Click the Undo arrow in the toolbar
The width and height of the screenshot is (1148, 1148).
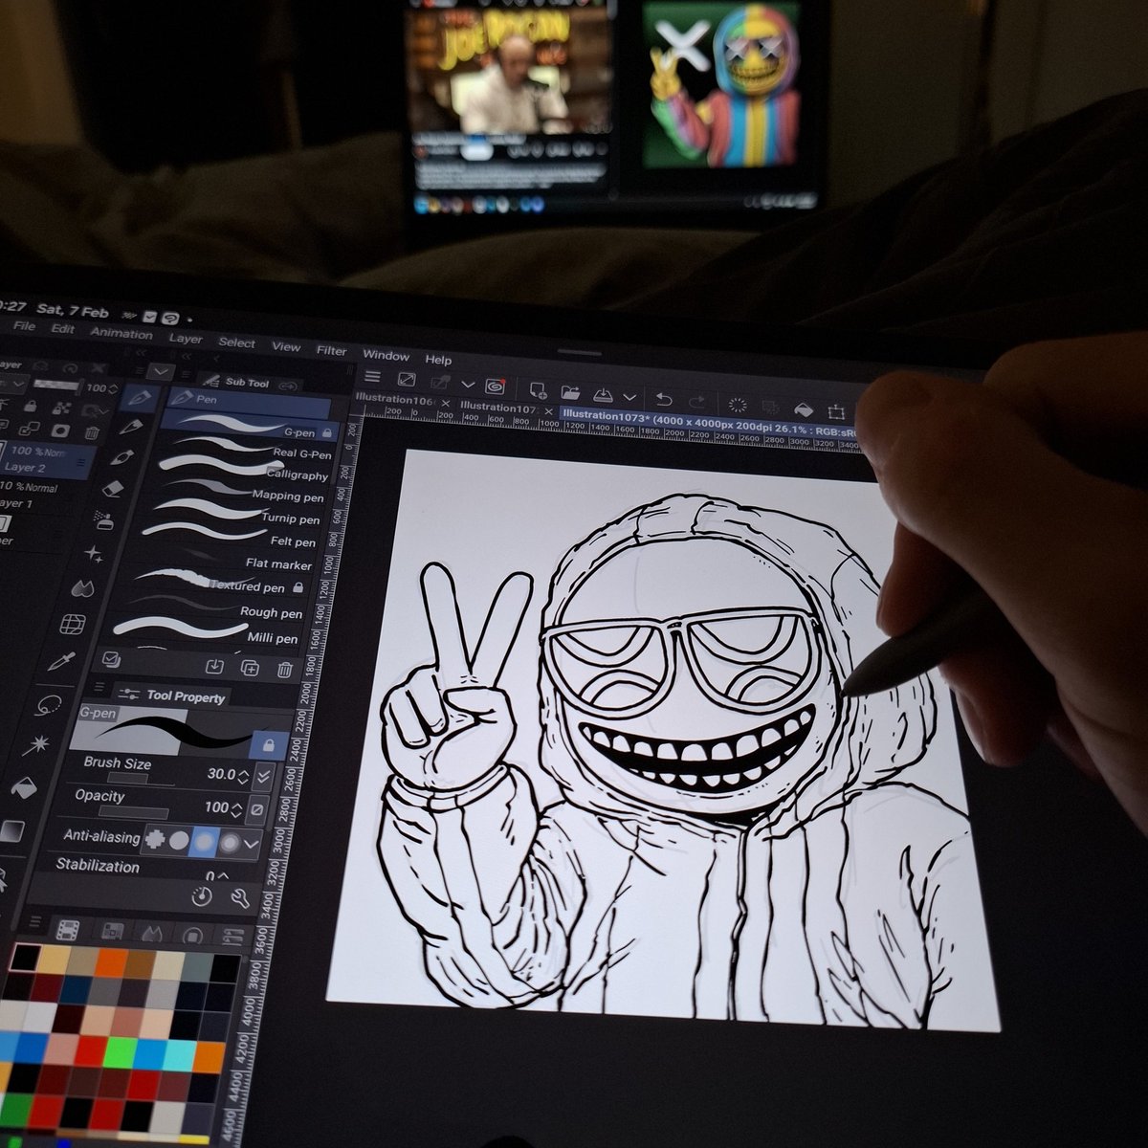(x=666, y=401)
